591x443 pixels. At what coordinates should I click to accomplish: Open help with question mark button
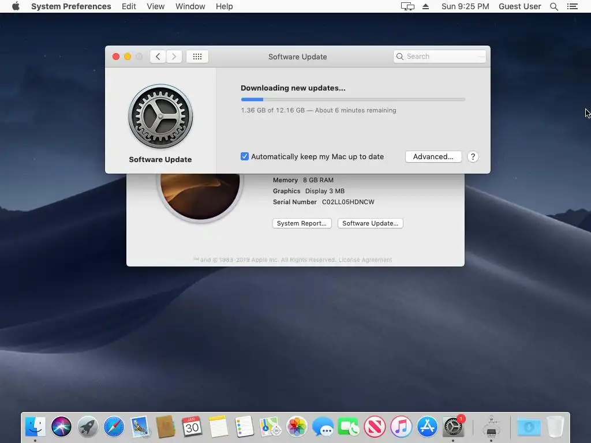pyautogui.click(x=473, y=157)
